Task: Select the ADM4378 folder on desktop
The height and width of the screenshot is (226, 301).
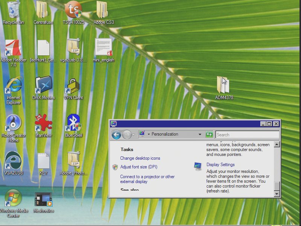Action: (224, 86)
